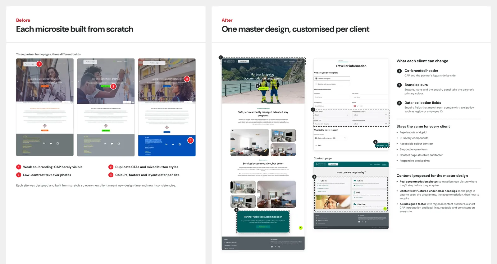
Task: Open phone country code flag dropdown
Action: [x=356, y=106]
